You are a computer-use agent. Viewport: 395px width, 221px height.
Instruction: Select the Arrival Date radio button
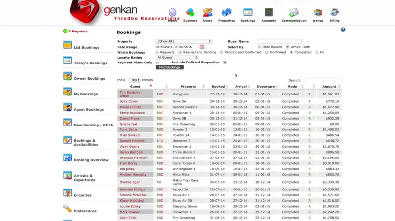[x=288, y=47]
